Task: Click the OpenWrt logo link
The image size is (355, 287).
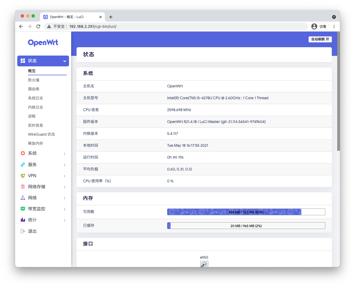Action: pos(43,43)
